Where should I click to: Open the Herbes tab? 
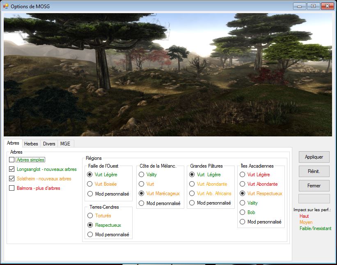(31, 144)
